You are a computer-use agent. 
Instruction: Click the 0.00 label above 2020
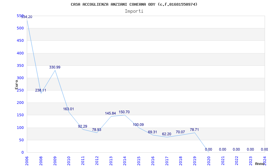(x=208, y=149)
